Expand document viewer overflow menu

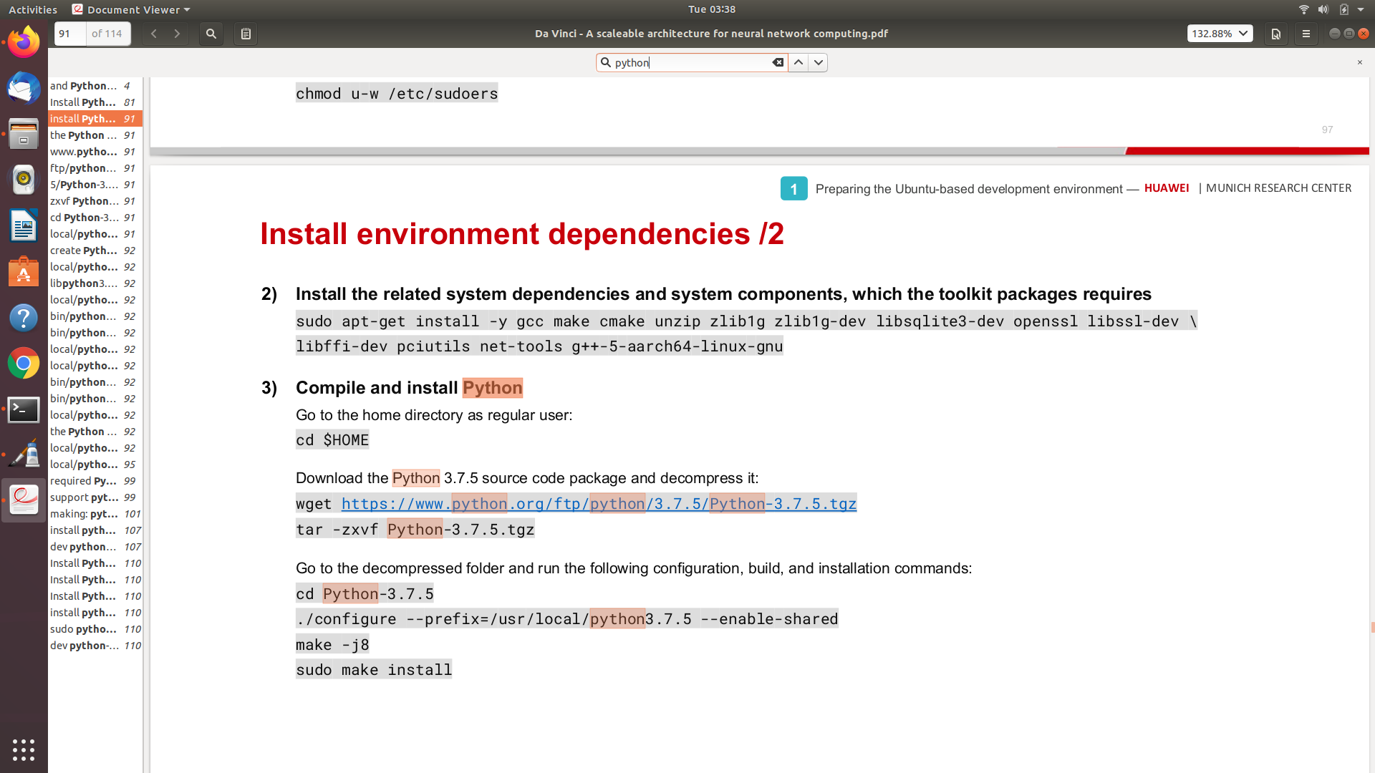click(1306, 34)
